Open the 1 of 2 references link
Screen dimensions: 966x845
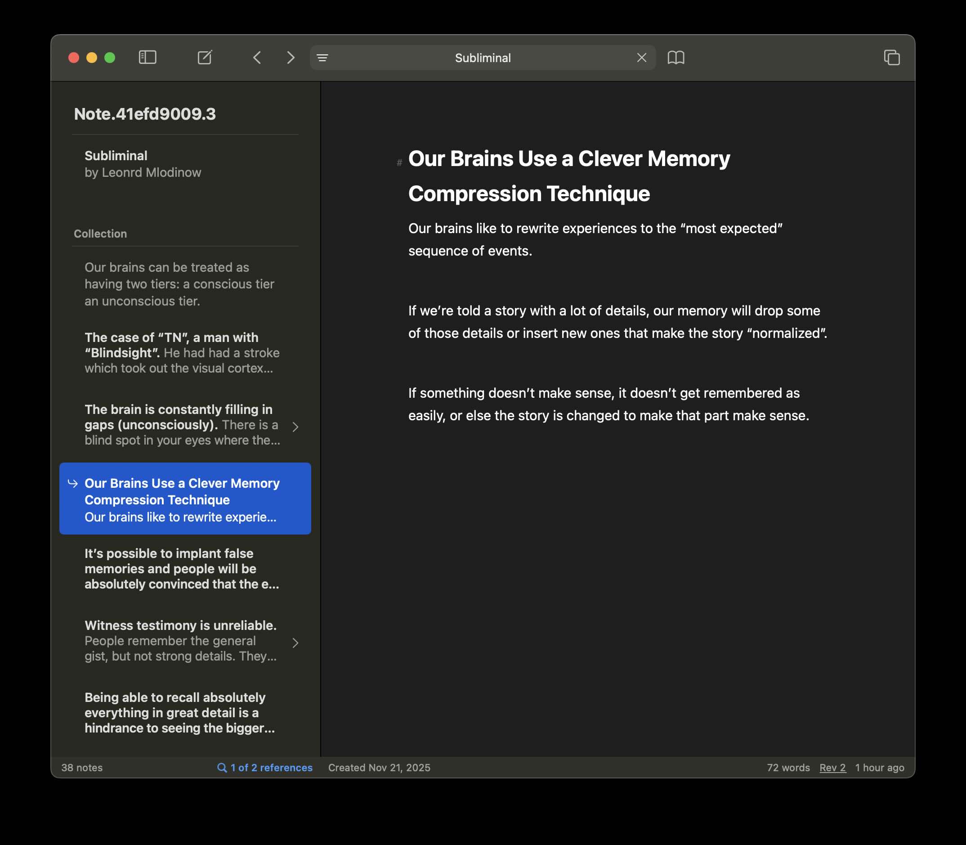pos(265,768)
